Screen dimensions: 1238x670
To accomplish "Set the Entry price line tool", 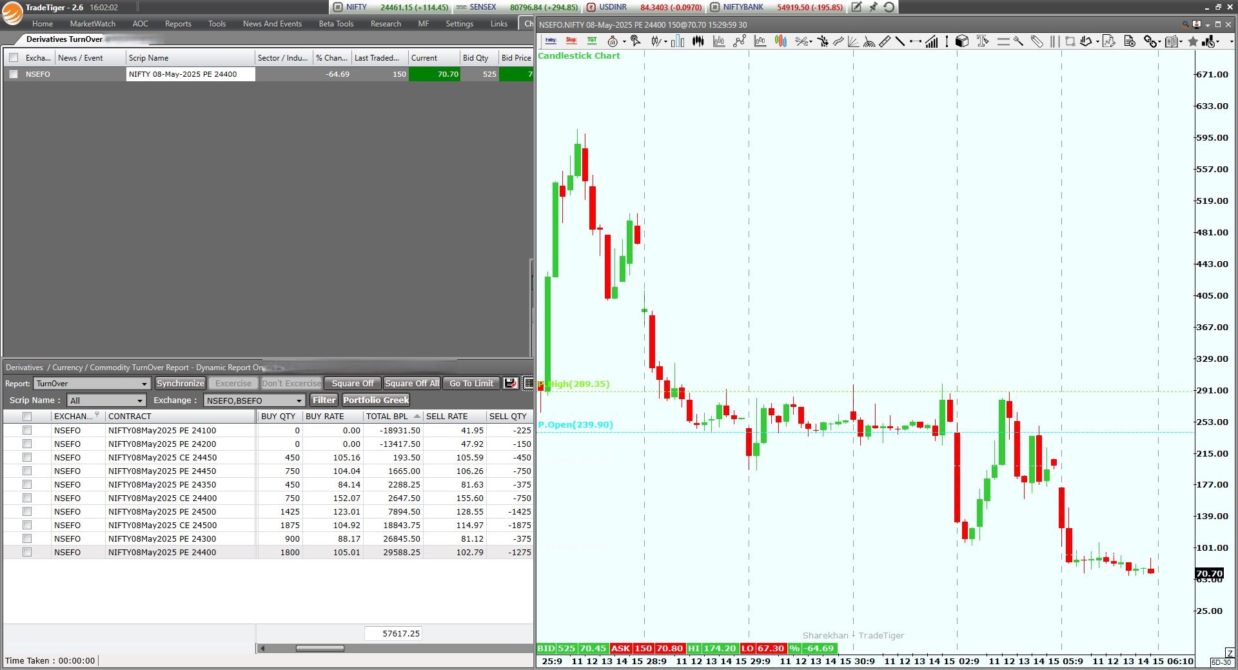I will [x=551, y=41].
